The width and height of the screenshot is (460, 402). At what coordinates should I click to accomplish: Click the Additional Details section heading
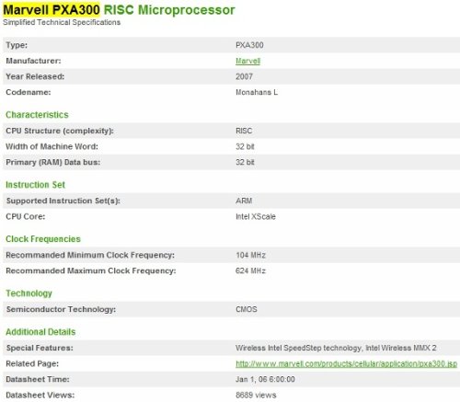click(40, 332)
